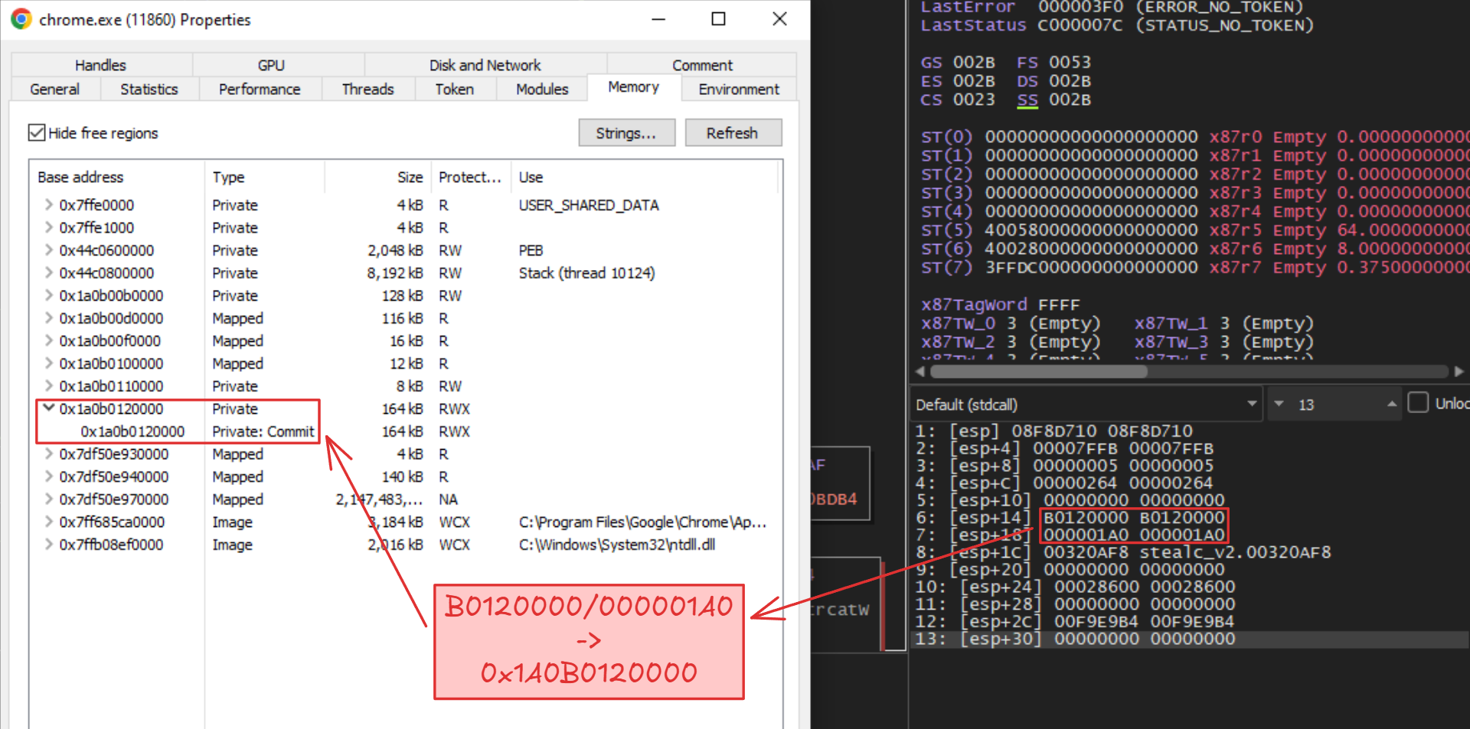Switch to the General tab
The width and height of the screenshot is (1470, 729).
54,89
